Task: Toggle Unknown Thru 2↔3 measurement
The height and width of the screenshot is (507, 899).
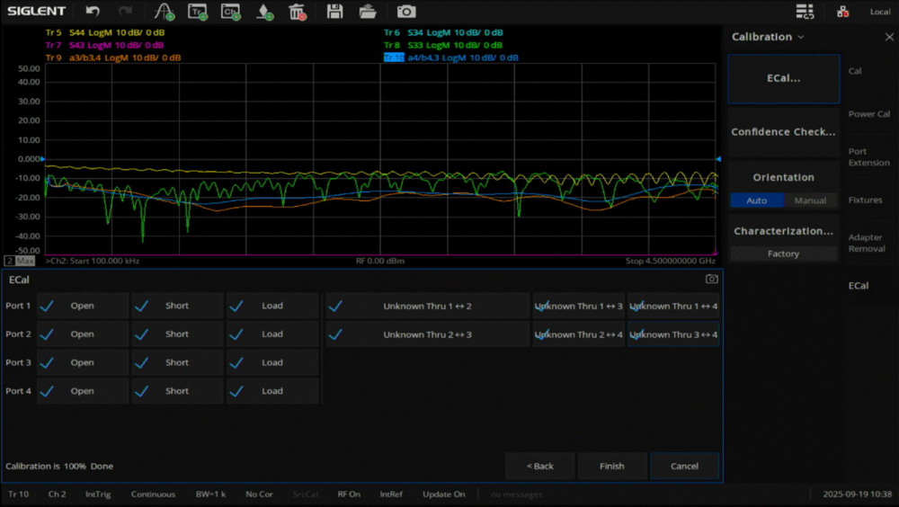Action: [427, 334]
